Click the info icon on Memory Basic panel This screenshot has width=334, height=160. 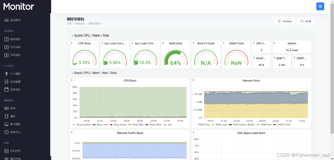193,80
